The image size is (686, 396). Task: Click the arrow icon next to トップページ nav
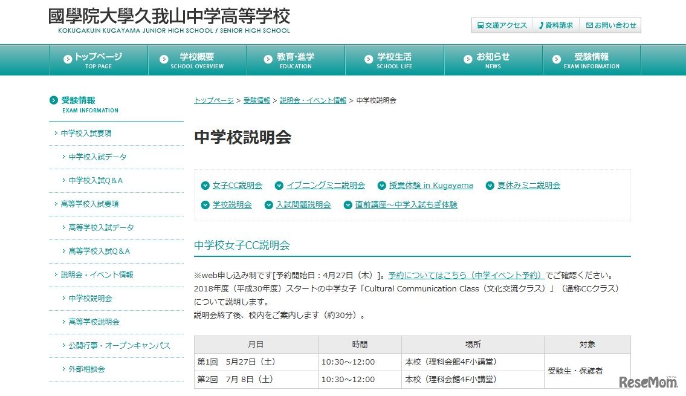[x=68, y=59]
